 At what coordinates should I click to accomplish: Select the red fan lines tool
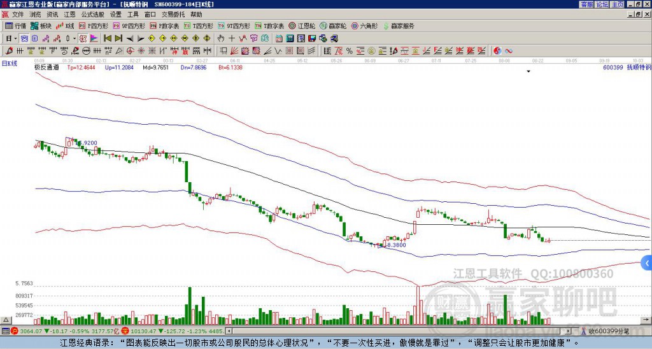coord(234,51)
